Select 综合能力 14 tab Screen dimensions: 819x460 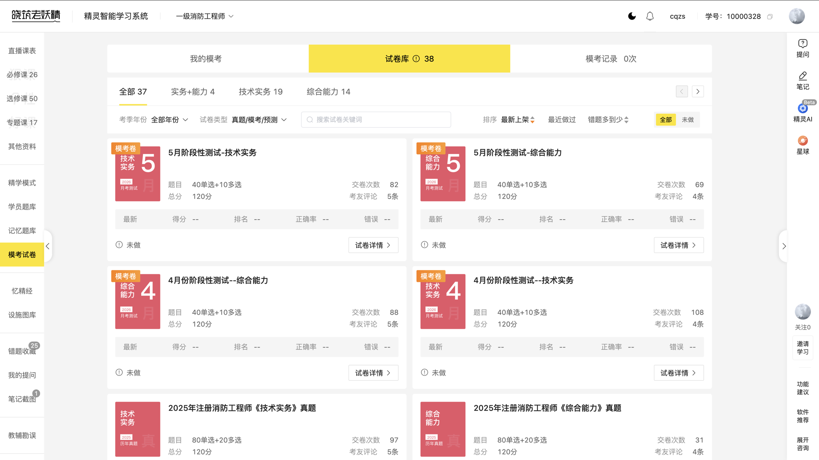click(328, 92)
